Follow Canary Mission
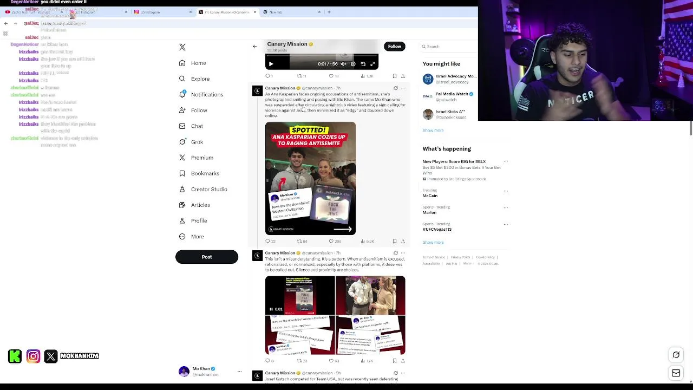 [x=394, y=47]
